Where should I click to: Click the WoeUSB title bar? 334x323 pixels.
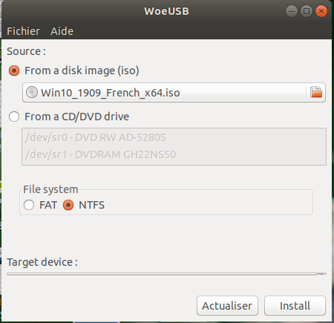(166, 11)
